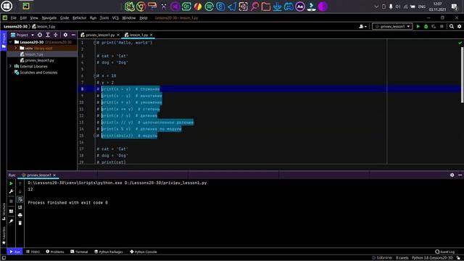Image resolution: width=464 pixels, height=261 pixels.
Task: Toggle scroll to end icon in Run console
Action: (x=20, y=207)
